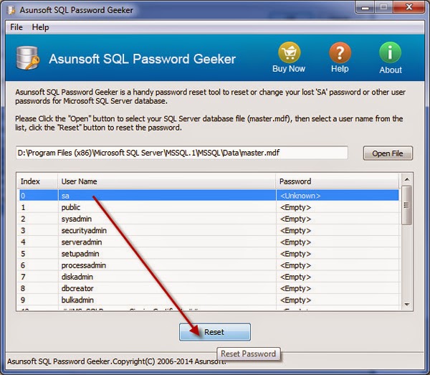
Task: Open the File menu
Action: click(x=16, y=27)
